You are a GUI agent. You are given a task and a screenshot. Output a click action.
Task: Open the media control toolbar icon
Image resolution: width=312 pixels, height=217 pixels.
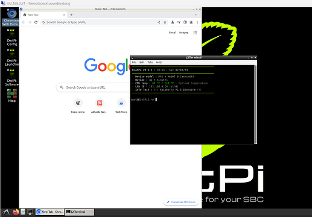[179, 22]
